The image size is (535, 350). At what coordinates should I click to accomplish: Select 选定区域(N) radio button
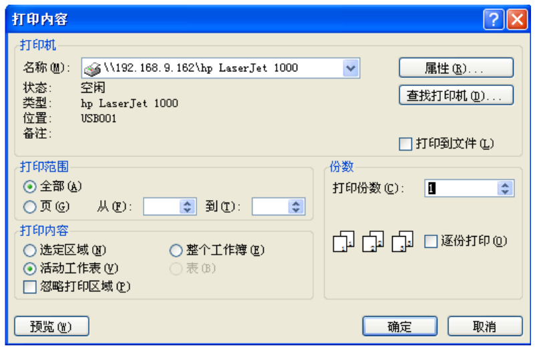click(29, 250)
